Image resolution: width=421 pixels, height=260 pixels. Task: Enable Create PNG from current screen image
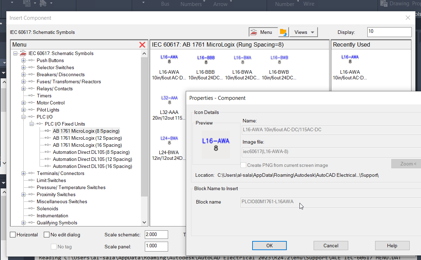pos(243,165)
